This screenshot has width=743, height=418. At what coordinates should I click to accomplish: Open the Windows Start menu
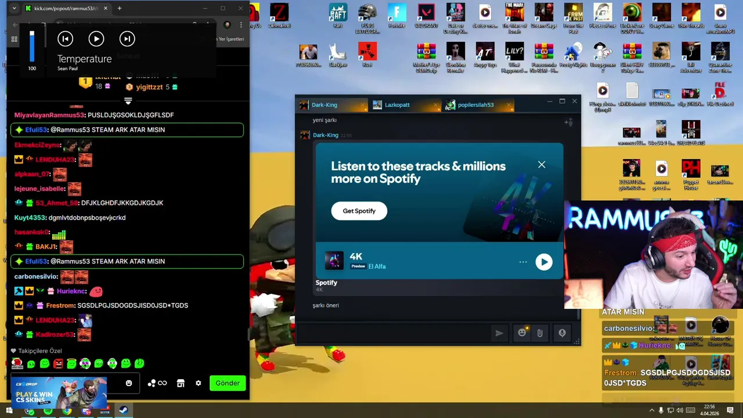click(x=10, y=410)
